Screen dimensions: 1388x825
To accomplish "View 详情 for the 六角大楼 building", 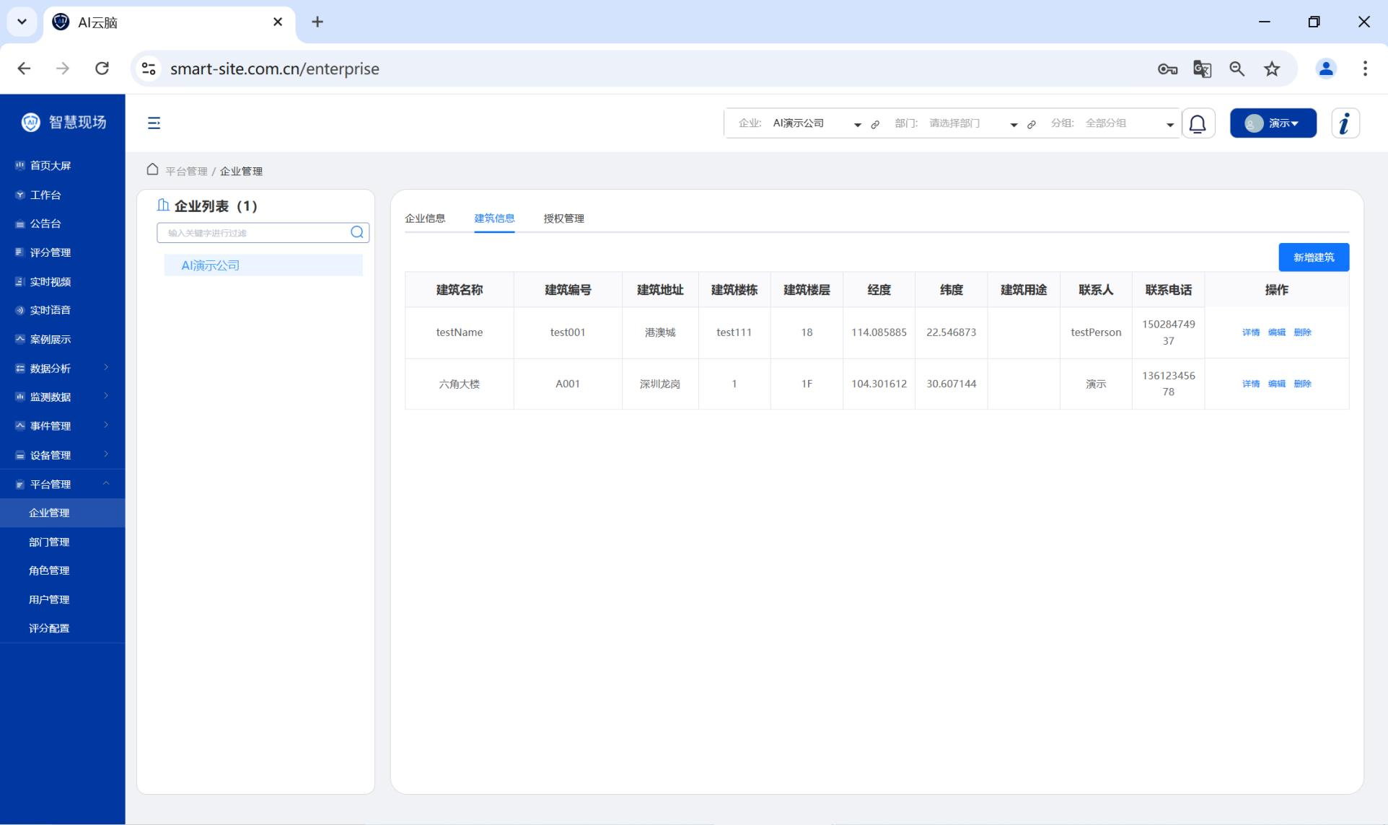I will coord(1251,384).
